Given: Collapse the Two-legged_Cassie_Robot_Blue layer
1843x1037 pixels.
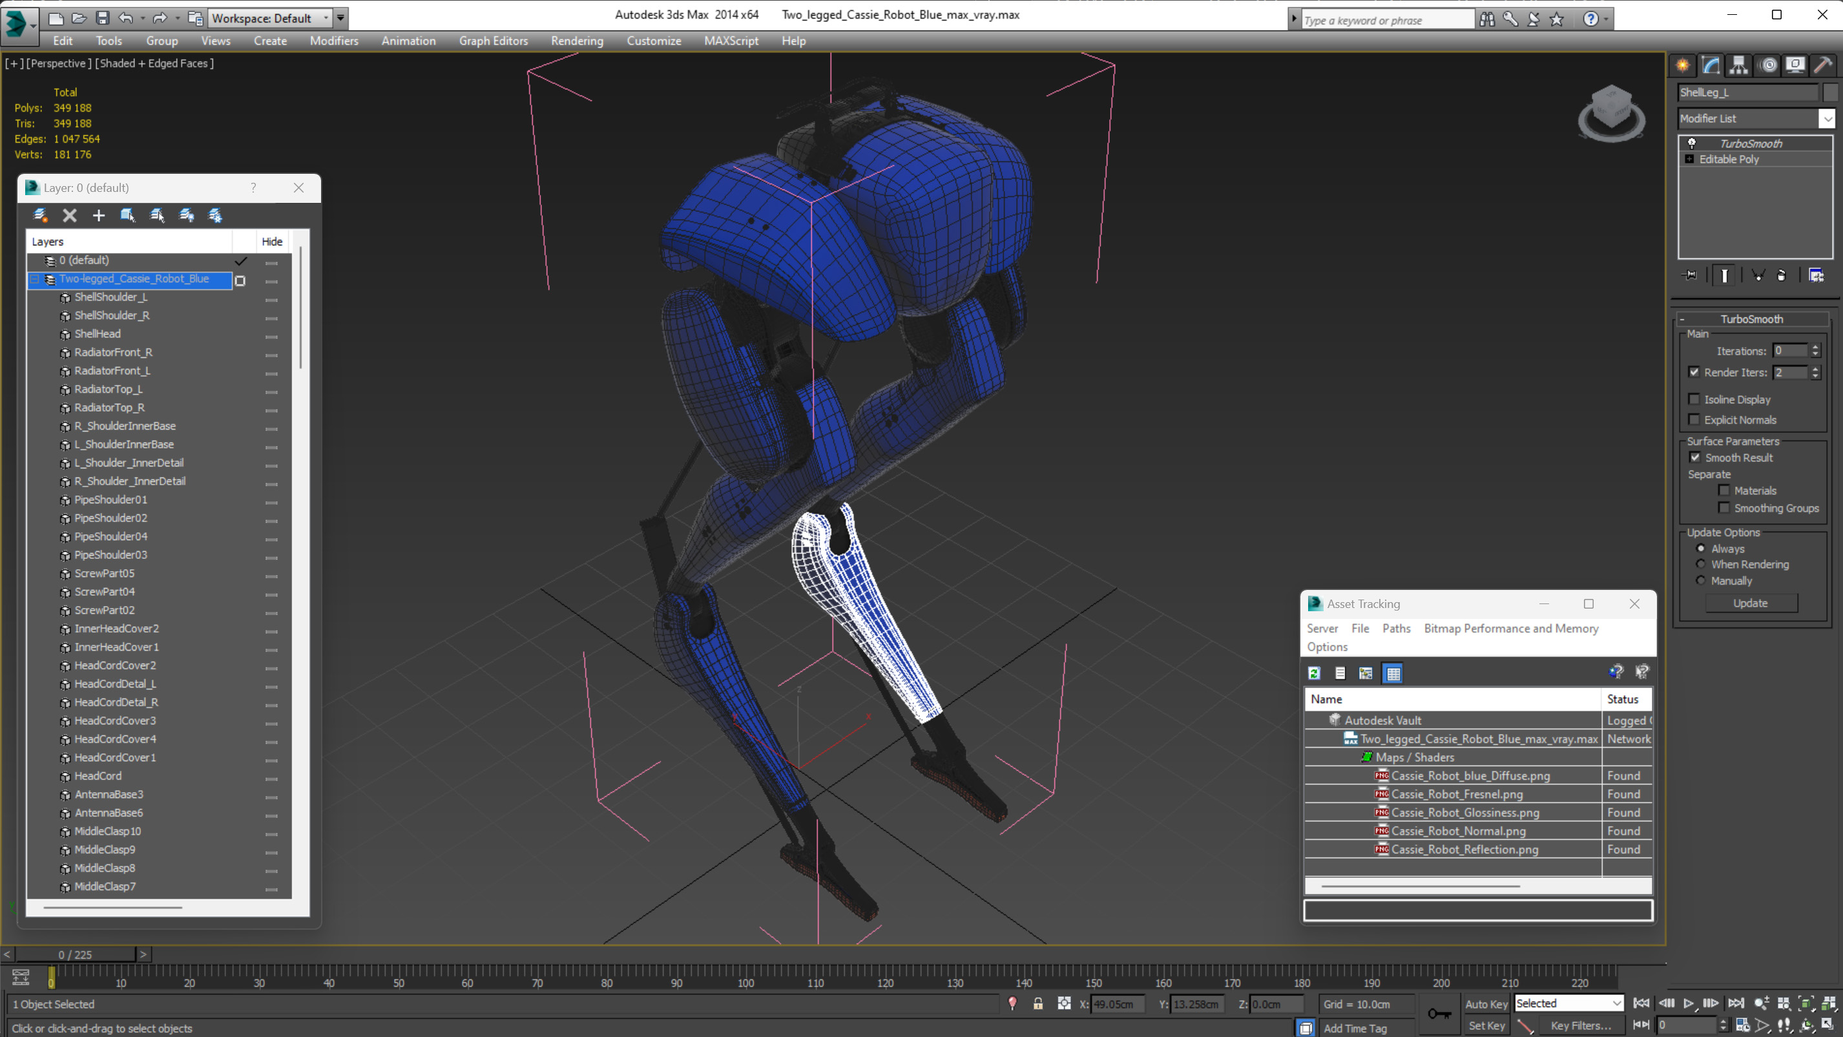Looking at the screenshot, I should (34, 279).
